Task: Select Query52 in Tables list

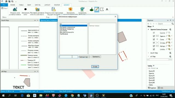Action: [x=151, y=71]
